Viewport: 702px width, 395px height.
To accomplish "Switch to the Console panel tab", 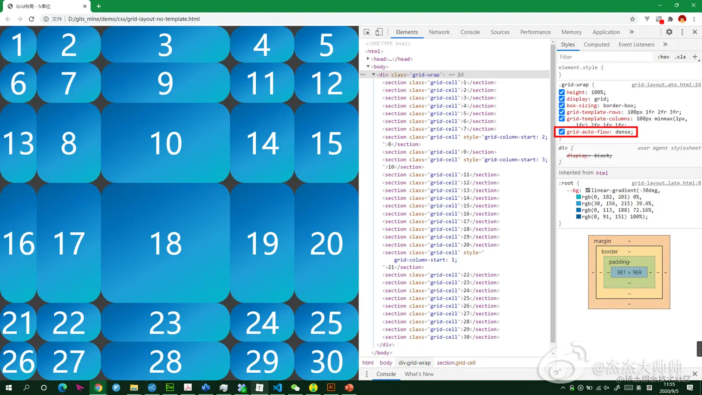I will (470, 32).
